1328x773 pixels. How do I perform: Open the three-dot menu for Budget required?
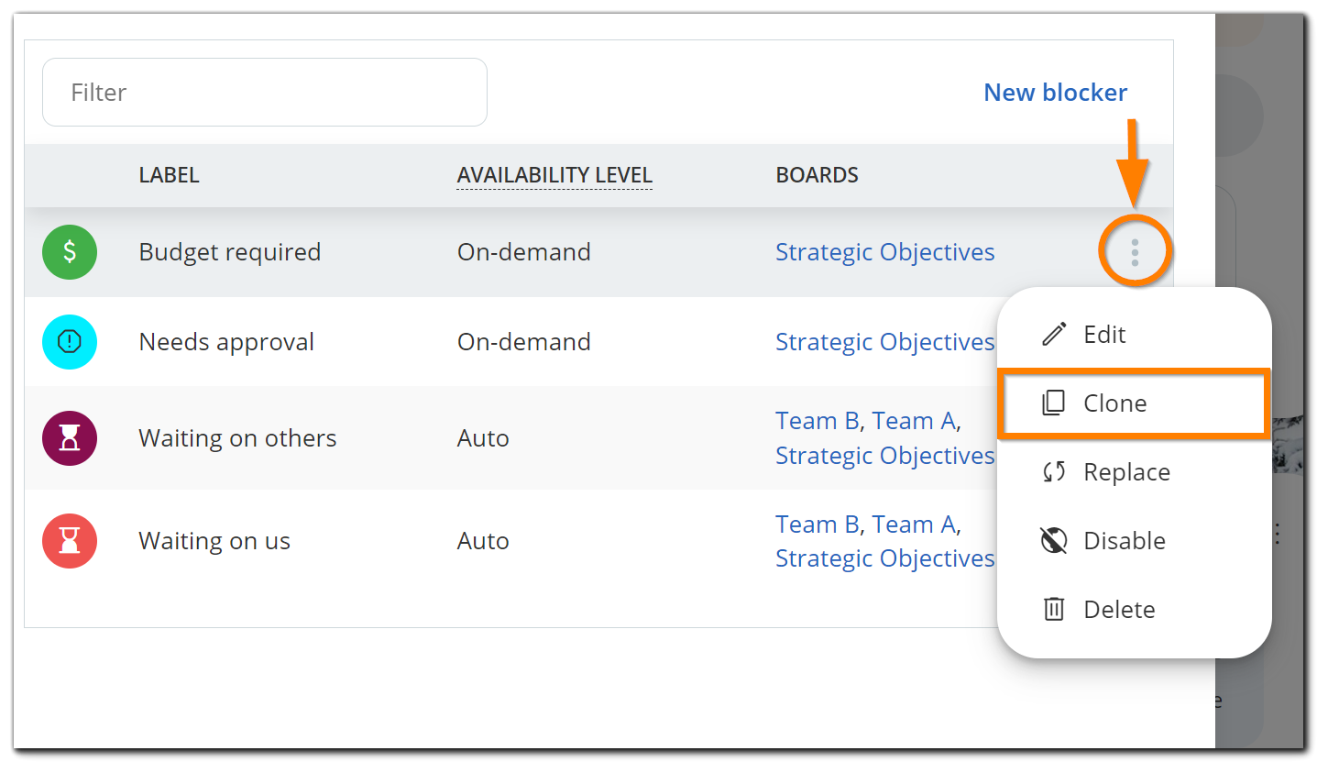pos(1135,252)
